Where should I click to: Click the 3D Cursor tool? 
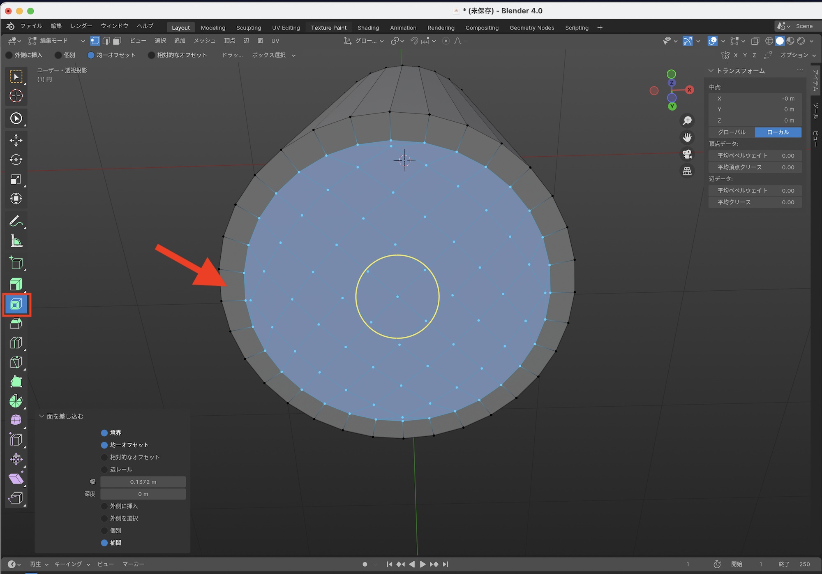point(16,96)
